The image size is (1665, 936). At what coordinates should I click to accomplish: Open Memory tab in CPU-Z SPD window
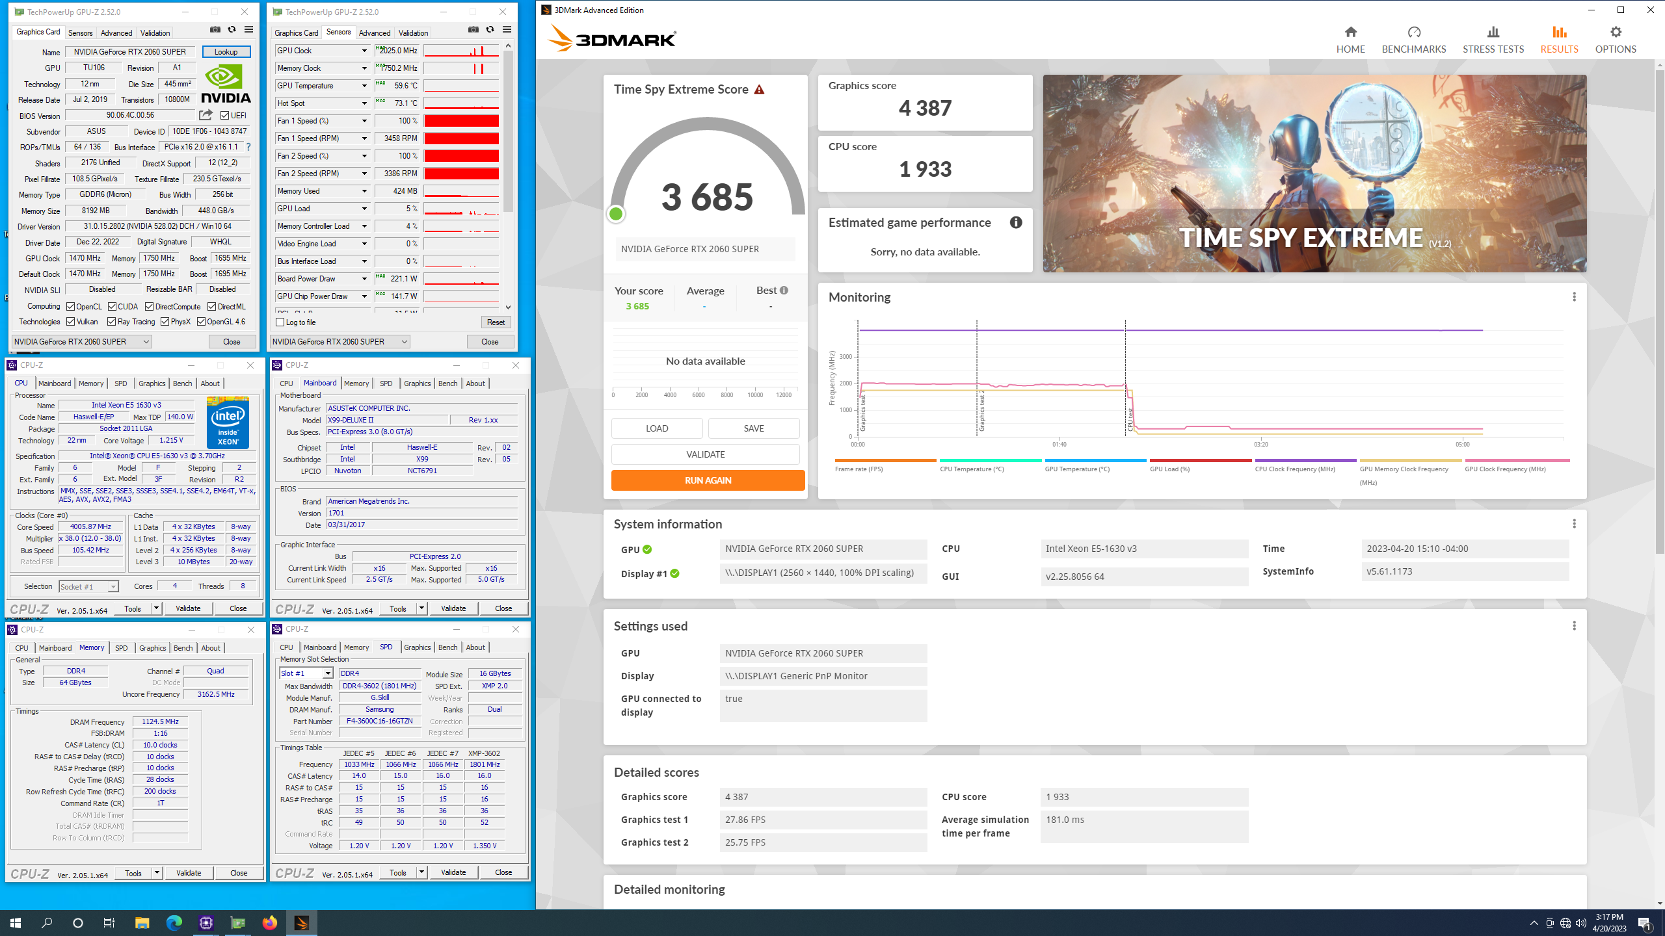click(x=356, y=647)
